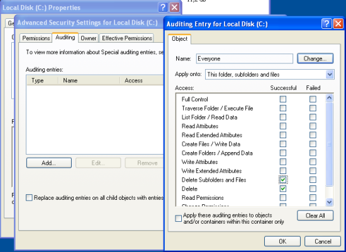Click the 'Read Permissions' access label
Screen dimensions: 346x252
pyautogui.click(x=203, y=198)
